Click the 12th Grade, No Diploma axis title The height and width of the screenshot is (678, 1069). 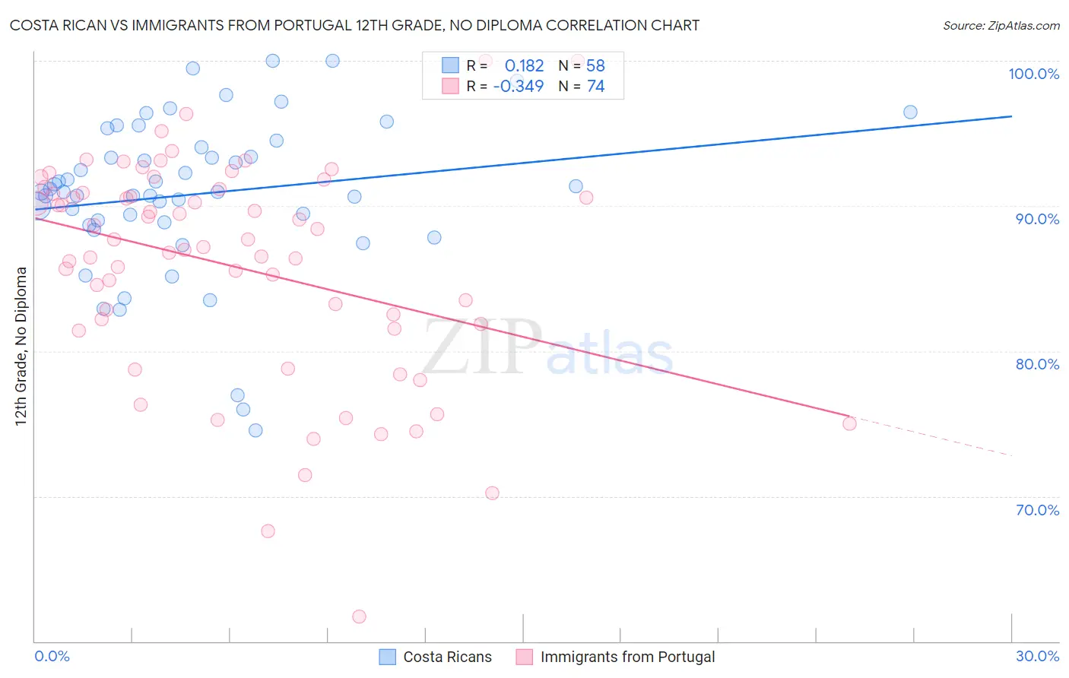(21, 346)
